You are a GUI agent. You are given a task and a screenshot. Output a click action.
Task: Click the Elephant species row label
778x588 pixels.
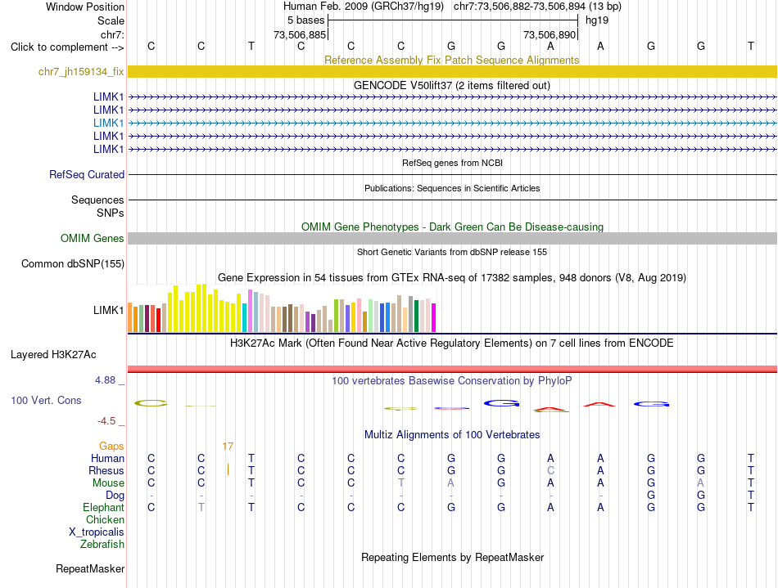pyautogui.click(x=103, y=508)
